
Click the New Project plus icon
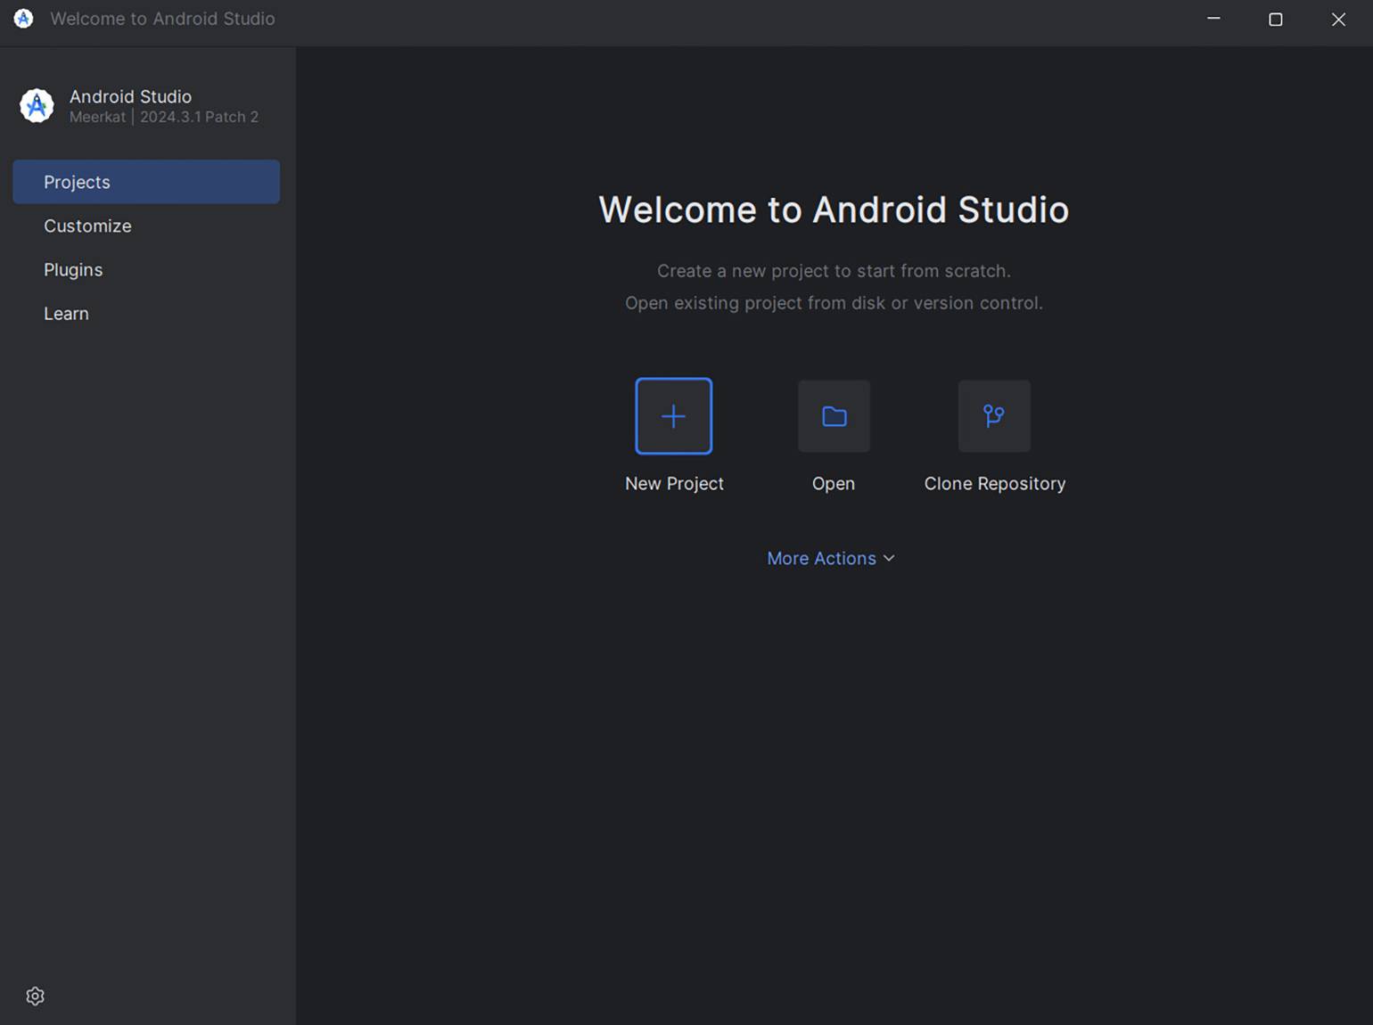pyautogui.click(x=673, y=416)
